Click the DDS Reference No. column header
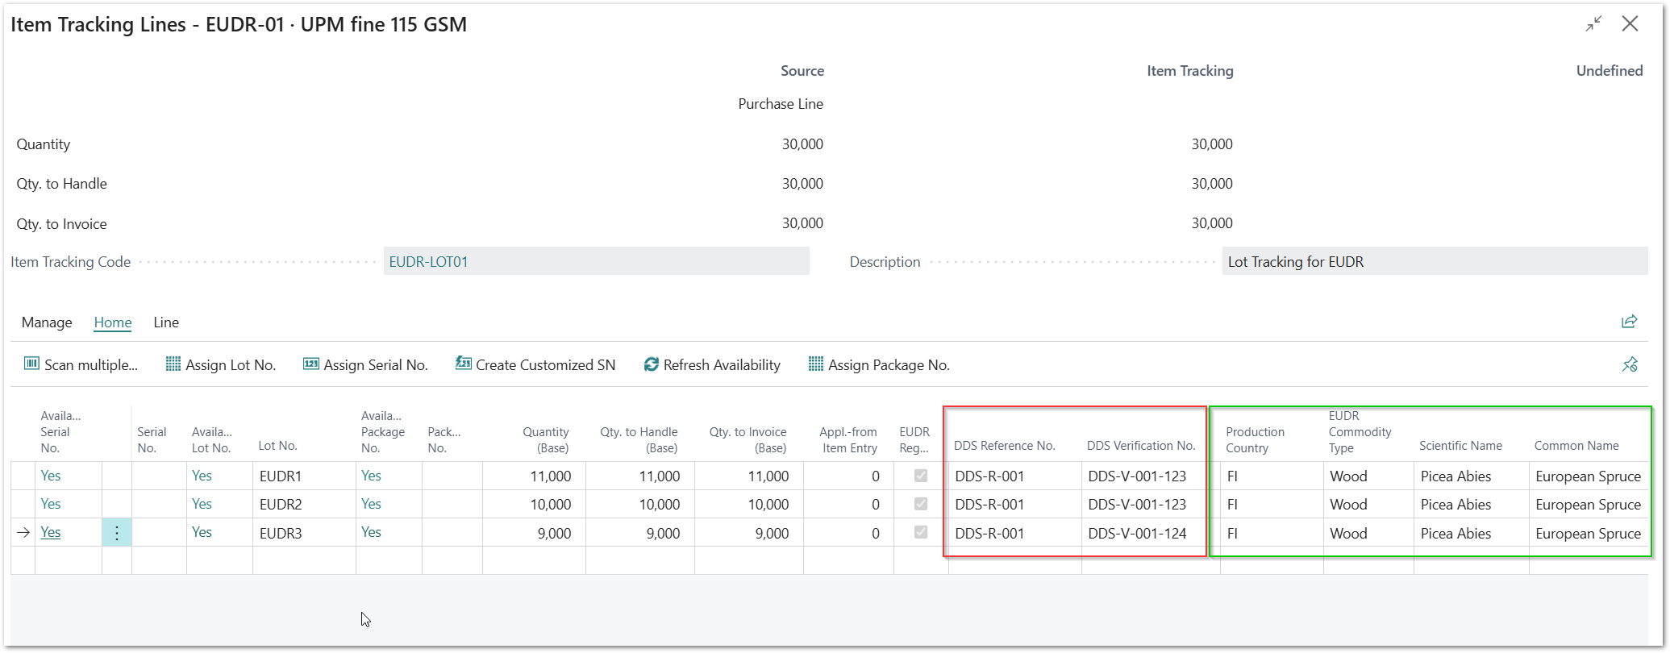 pyautogui.click(x=1004, y=446)
